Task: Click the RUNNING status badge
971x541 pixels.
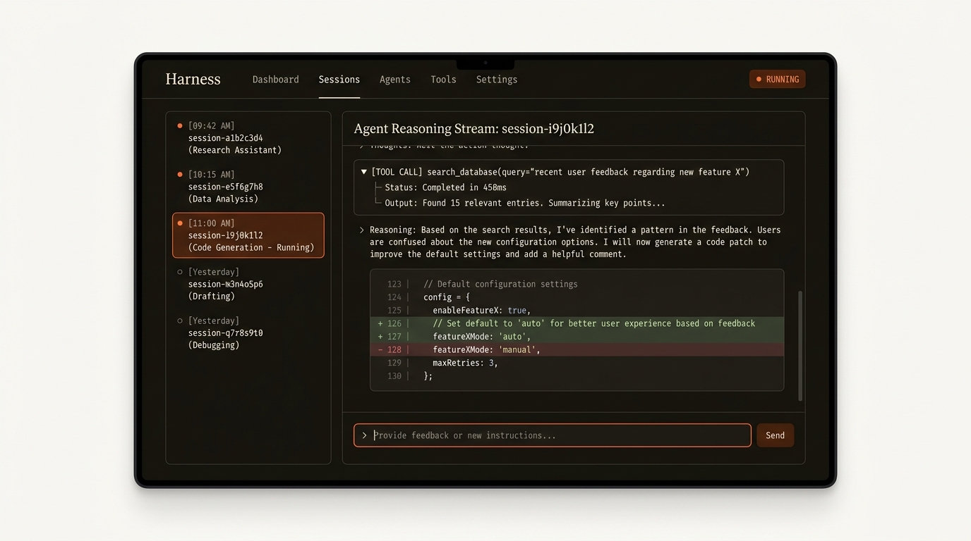Action: (778, 80)
